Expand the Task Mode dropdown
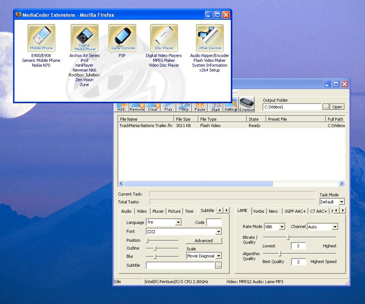 pyautogui.click(x=341, y=202)
